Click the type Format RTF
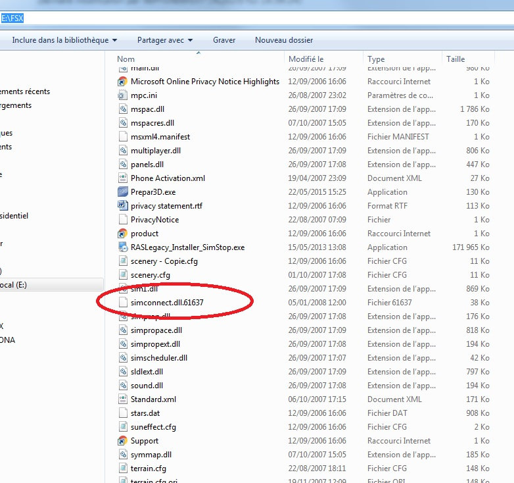Viewport: 514px width, 483px height. 387,206
